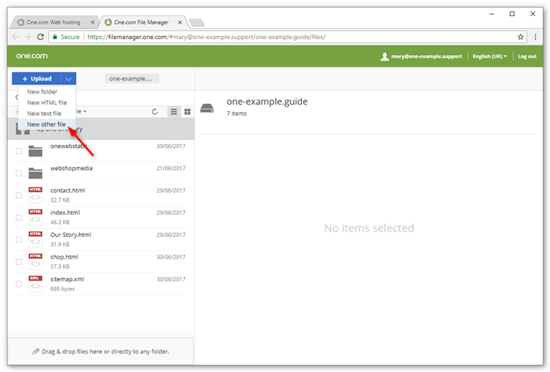Switch to One.com Web hosting tab
Image resolution: width=550 pixels, height=372 pixels.
tap(53, 22)
